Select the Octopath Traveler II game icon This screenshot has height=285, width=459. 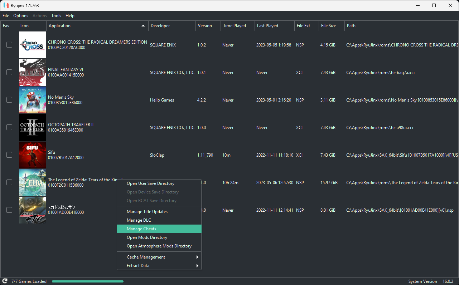pyautogui.click(x=32, y=127)
